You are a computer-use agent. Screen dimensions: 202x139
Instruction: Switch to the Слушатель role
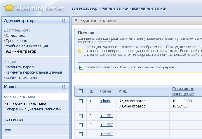(15, 36)
